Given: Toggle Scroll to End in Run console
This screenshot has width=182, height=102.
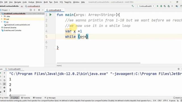Looking at the screenshot, I should 4,84.
